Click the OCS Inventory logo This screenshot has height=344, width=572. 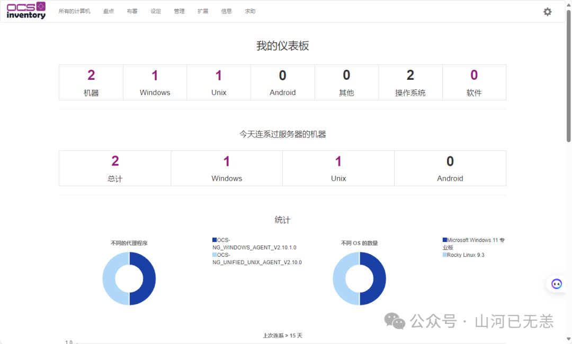pos(26,11)
